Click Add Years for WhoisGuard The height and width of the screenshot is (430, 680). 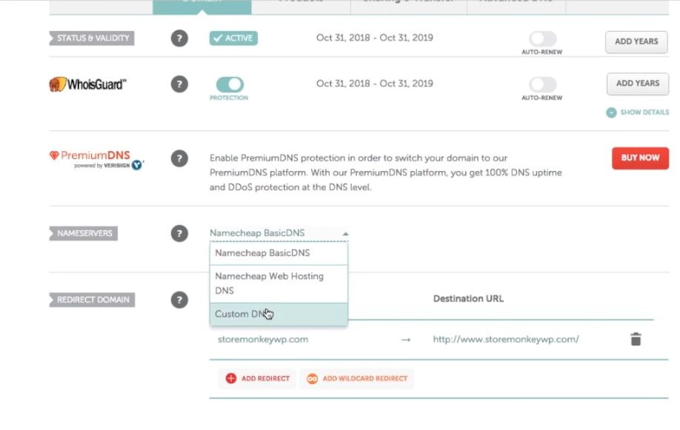638,84
